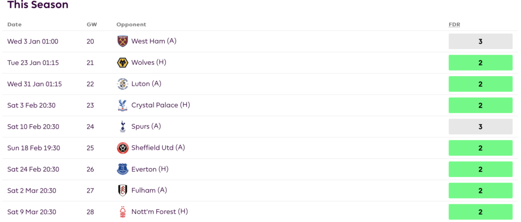Click the GW column header
Screen dimensions: 521x222
click(91, 25)
